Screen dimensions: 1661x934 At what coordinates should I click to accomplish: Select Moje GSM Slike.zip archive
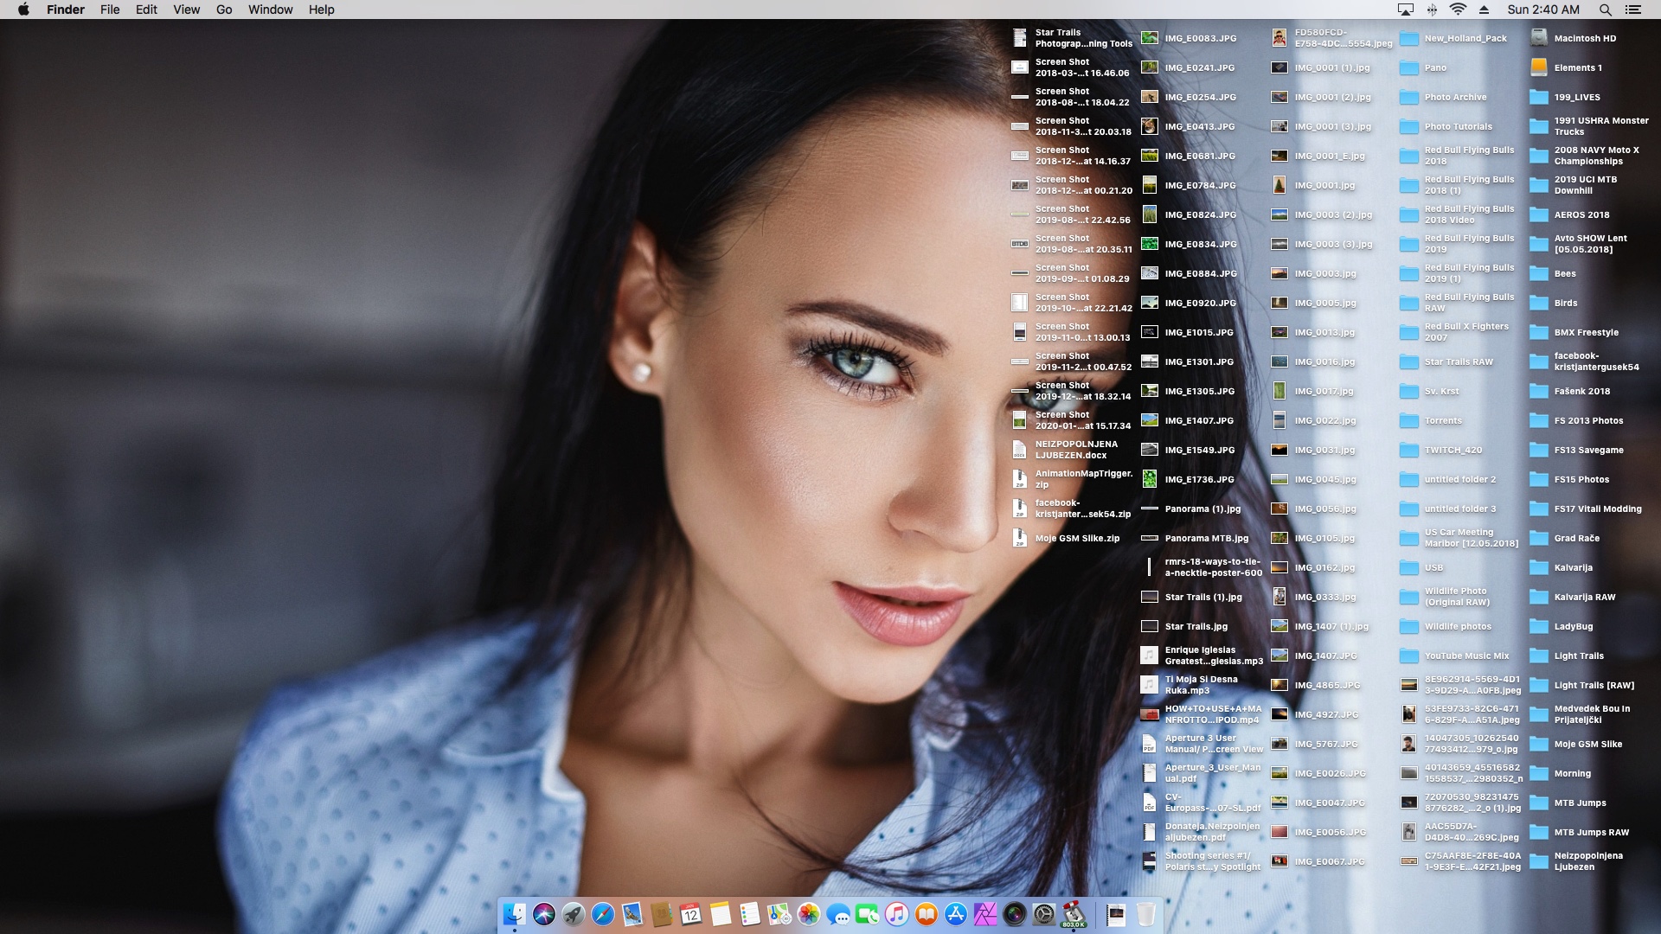1065,538
